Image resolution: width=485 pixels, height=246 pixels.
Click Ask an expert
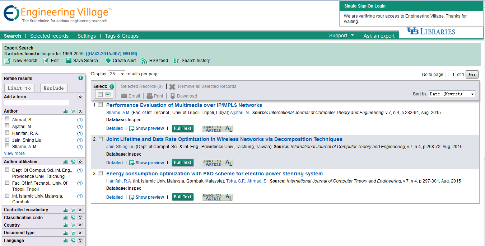[379, 36]
